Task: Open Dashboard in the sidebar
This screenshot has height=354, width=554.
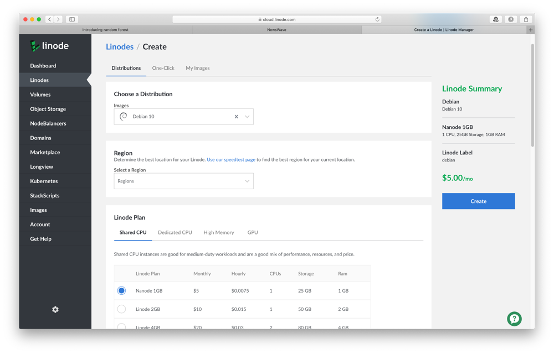Action: pos(55,66)
